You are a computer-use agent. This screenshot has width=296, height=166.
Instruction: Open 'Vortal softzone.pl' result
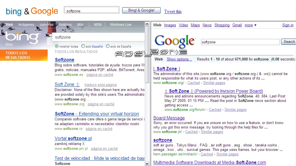click(x=73, y=139)
